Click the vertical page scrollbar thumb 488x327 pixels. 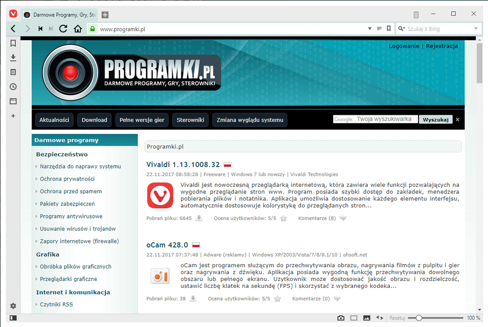pos(479,63)
